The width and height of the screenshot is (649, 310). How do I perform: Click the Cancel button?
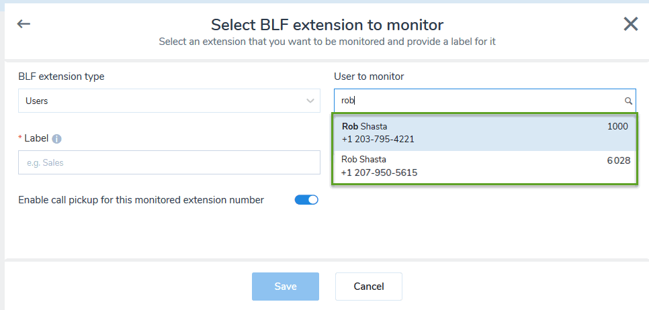point(369,287)
